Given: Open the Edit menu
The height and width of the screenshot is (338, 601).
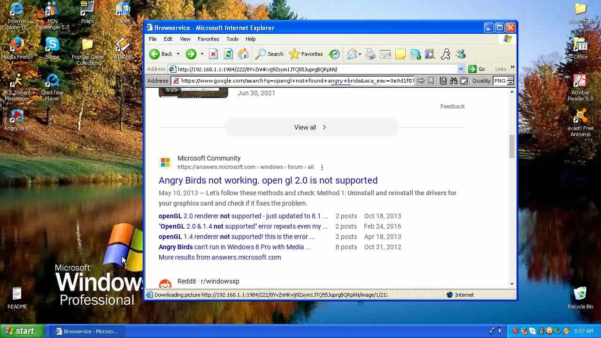Looking at the screenshot, I should (168, 39).
